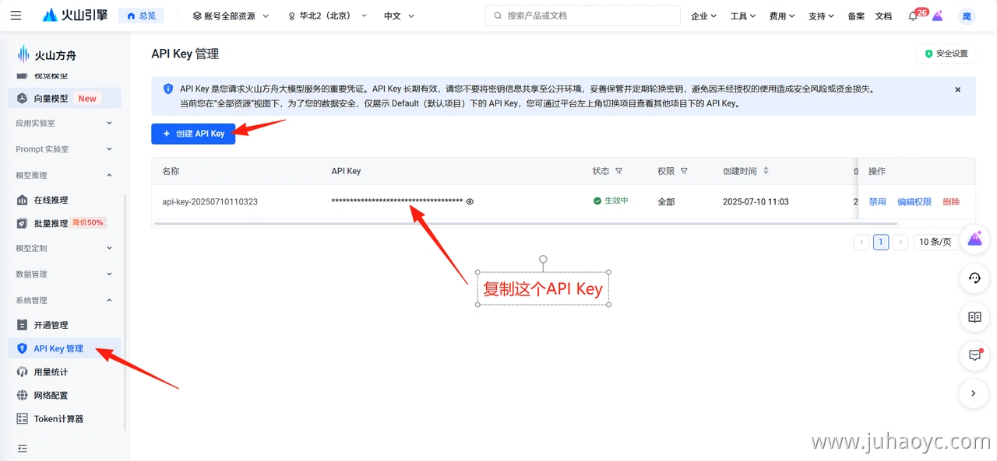The height and width of the screenshot is (461, 997).
Task: Click the name api-key-20250710110323
Action: tap(210, 201)
